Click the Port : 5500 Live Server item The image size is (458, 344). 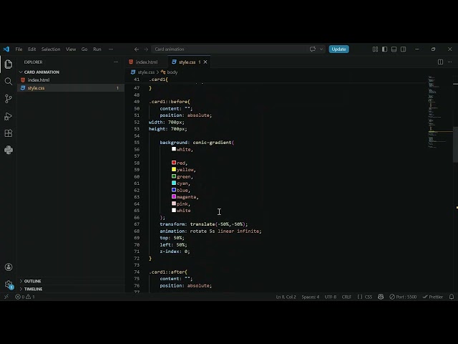coord(403,297)
